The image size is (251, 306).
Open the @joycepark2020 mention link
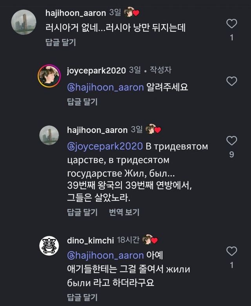[105, 146]
